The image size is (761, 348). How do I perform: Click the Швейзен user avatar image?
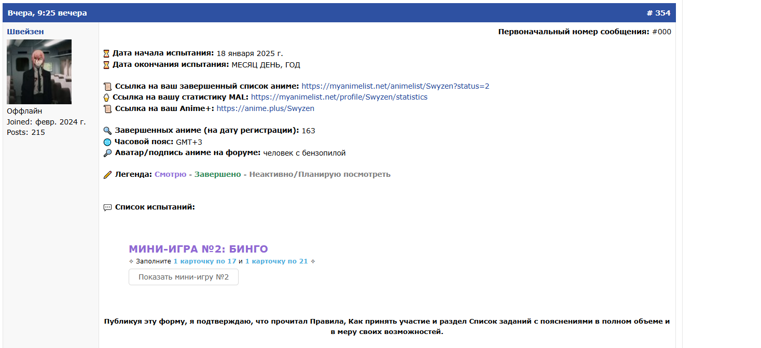[39, 72]
